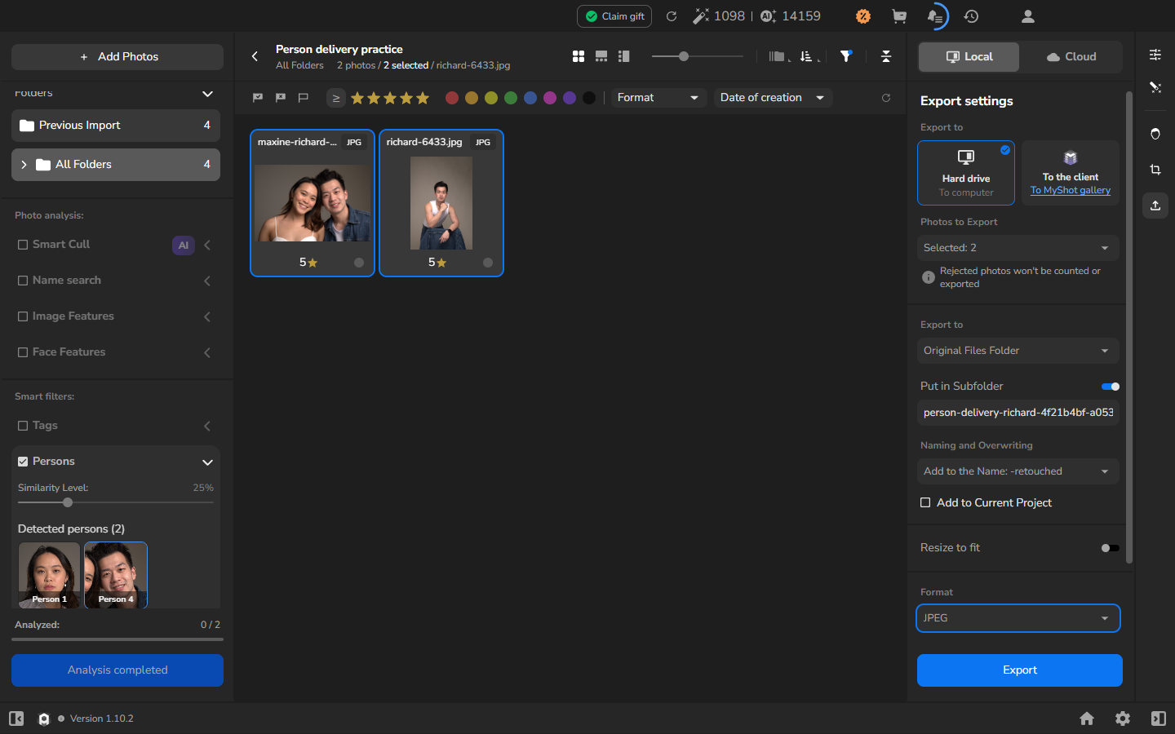Turn off the Put in Subfolder toggle
Image resolution: width=1175 pixels, height=734 pixels.
pos(1111,387)
